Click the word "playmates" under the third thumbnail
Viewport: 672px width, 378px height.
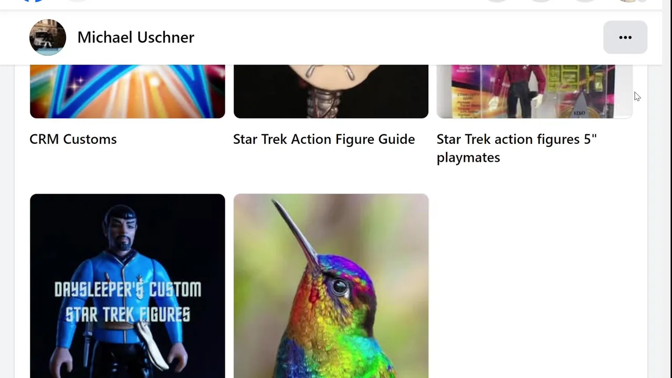468,157
